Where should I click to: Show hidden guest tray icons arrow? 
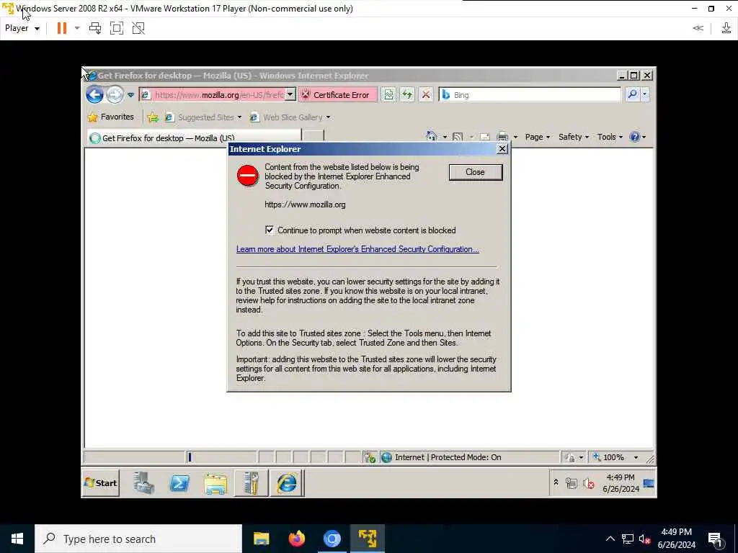point(556,483)
